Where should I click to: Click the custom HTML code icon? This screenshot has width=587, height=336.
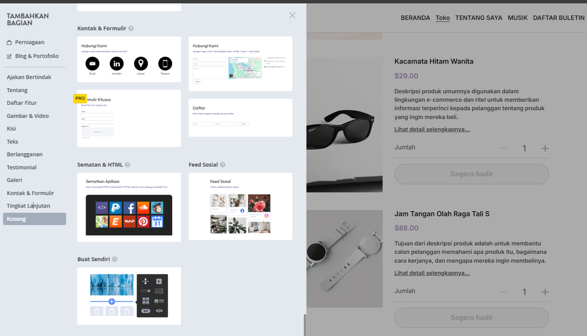tap(102, 208)
